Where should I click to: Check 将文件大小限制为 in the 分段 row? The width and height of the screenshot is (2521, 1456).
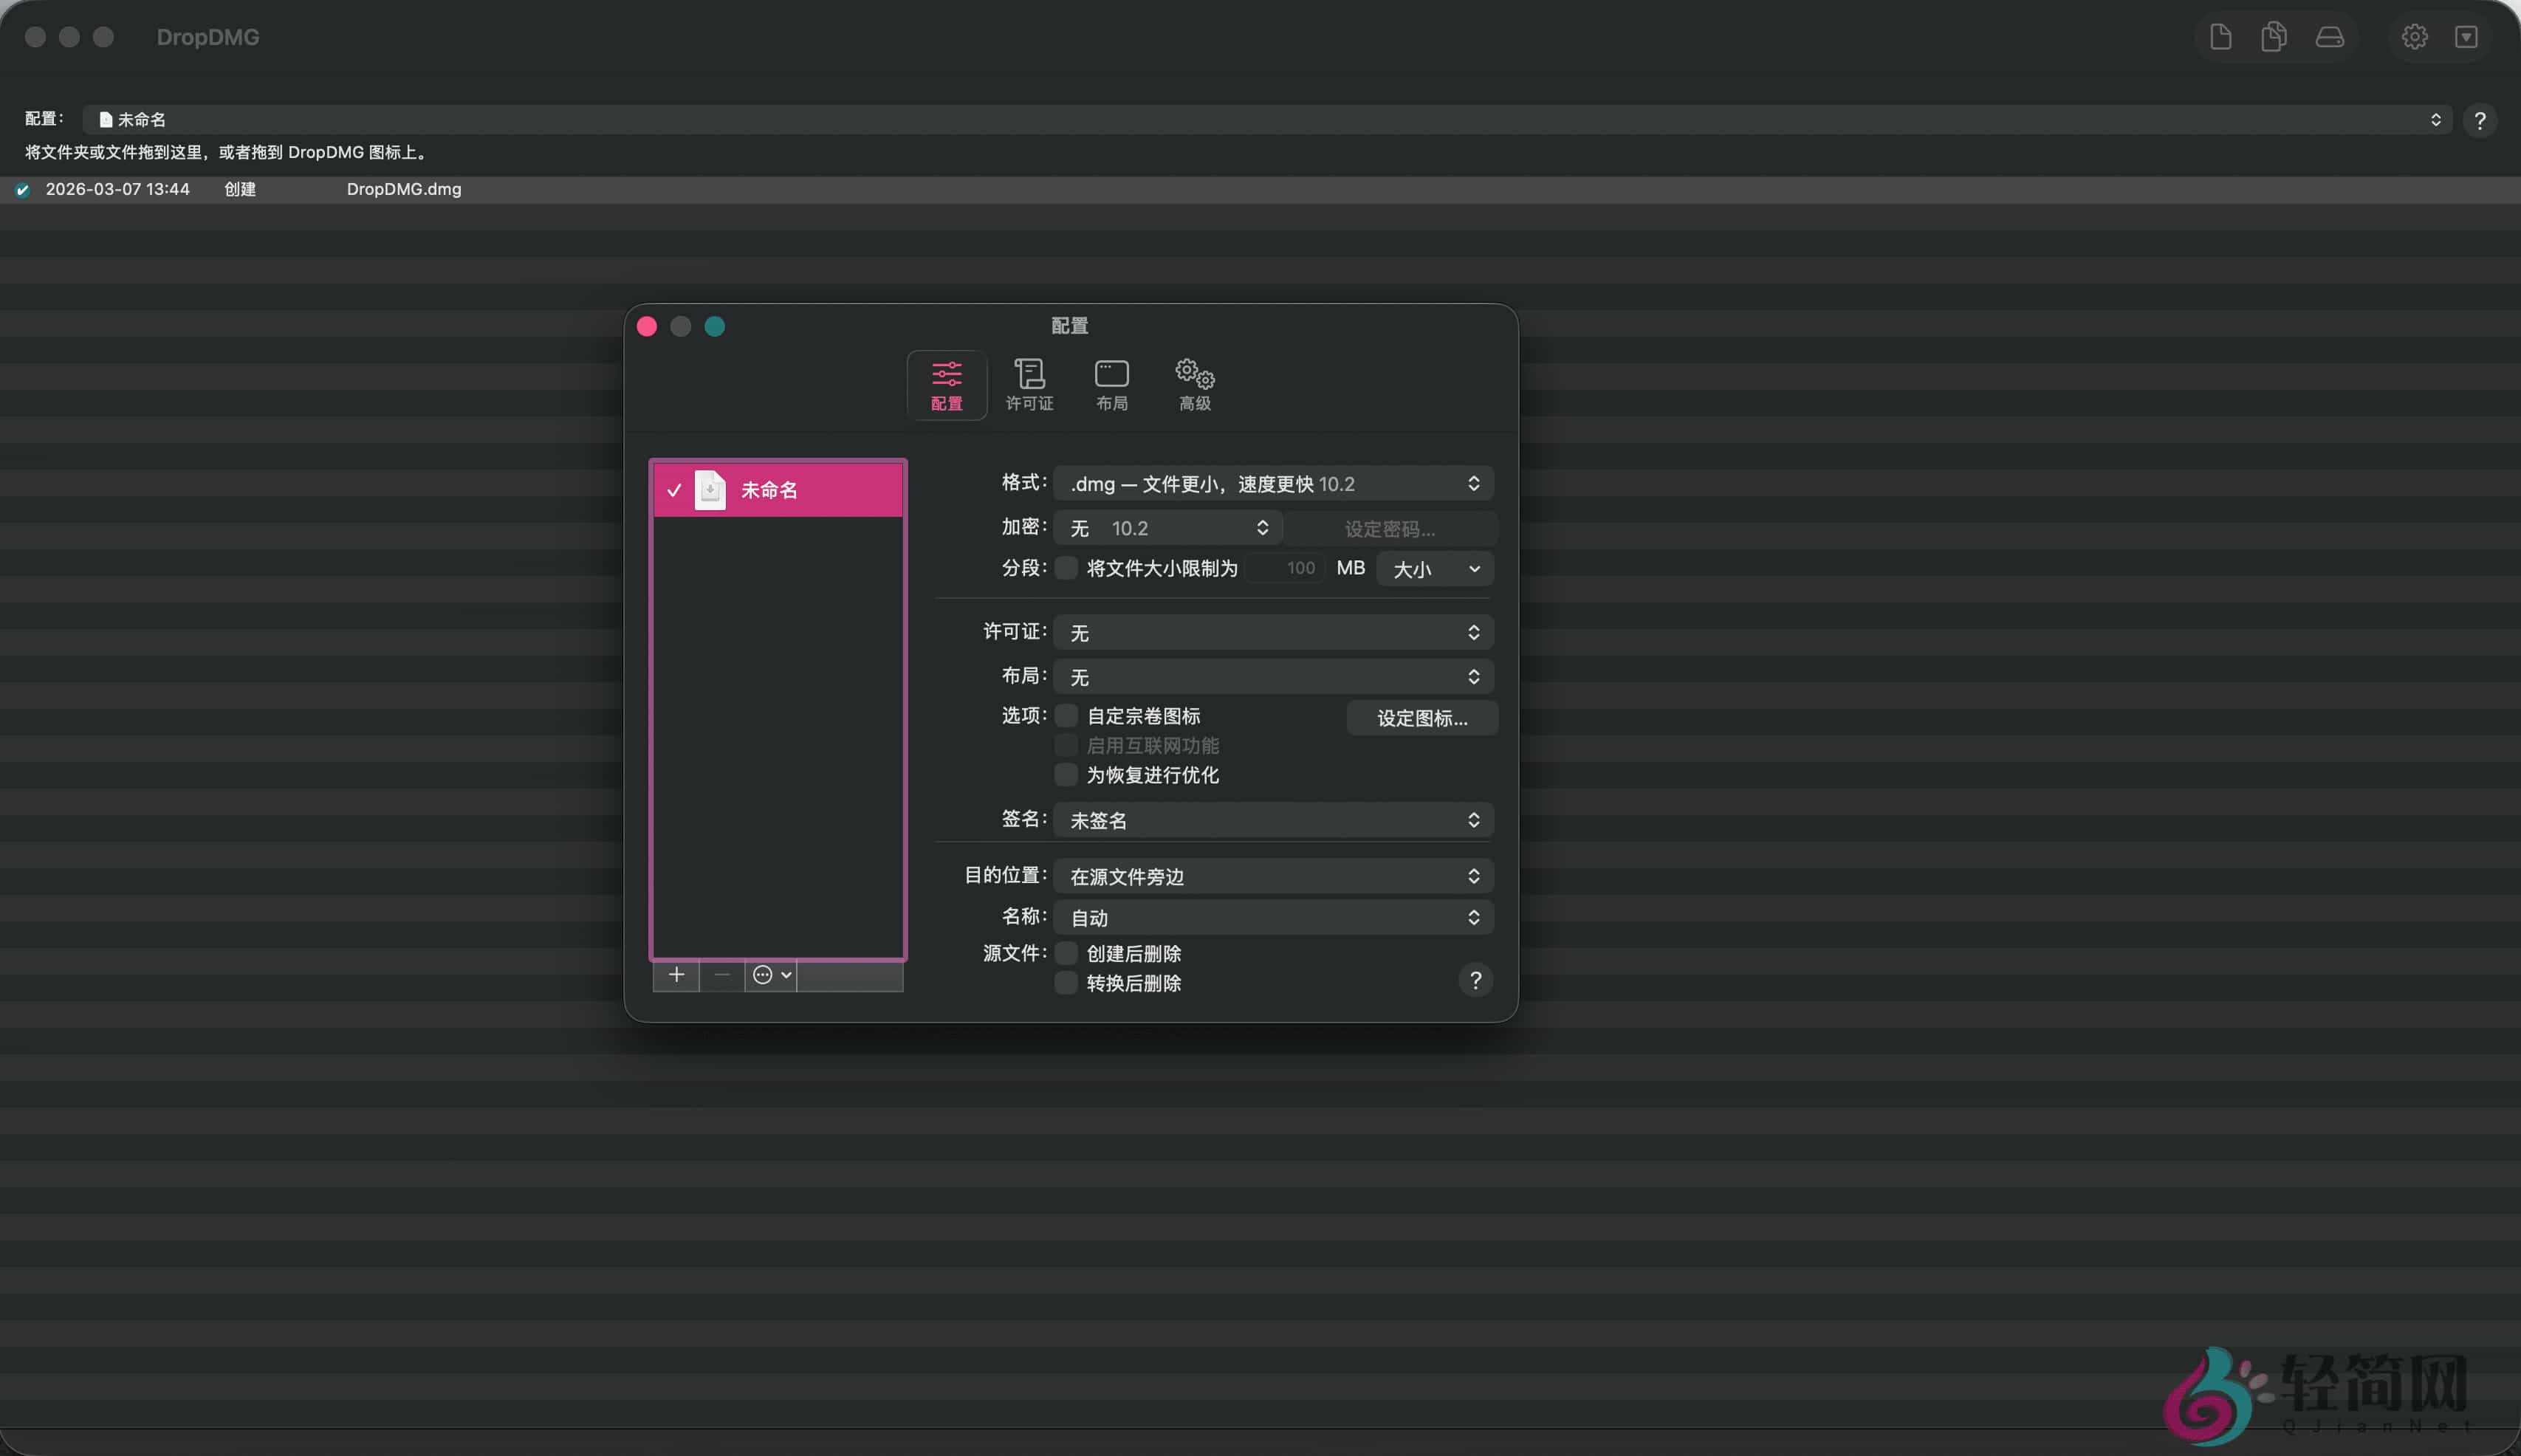[x=1066, y=568]
